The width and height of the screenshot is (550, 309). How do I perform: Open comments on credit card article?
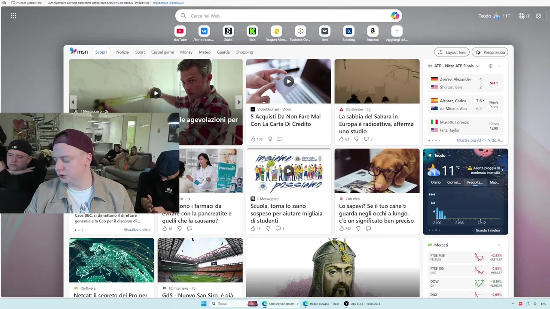[x=280, y=139]
